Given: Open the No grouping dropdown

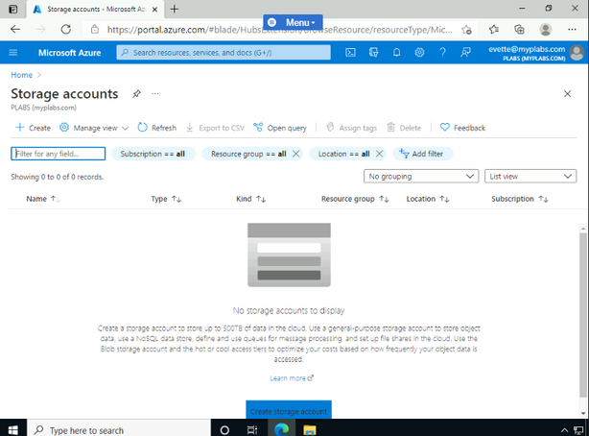Looking at the screenshot, I should pyautogui.click(x=421, y=177).
